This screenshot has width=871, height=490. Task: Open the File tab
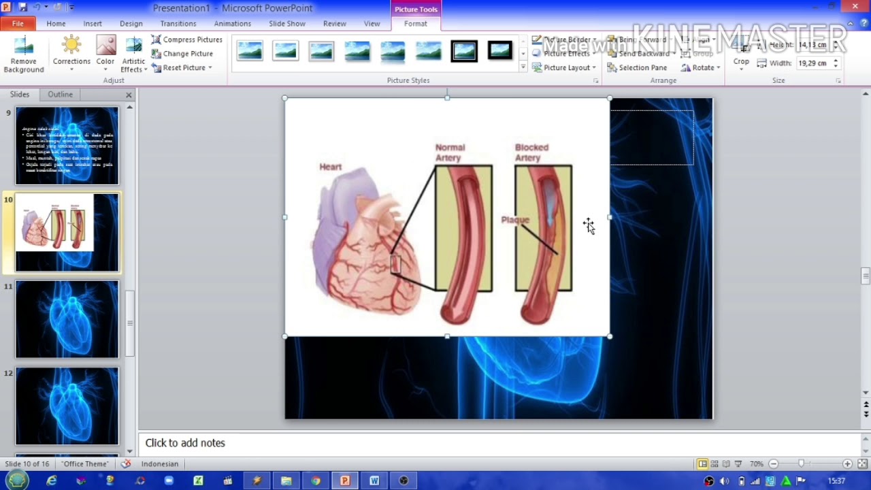click(18, 24)
